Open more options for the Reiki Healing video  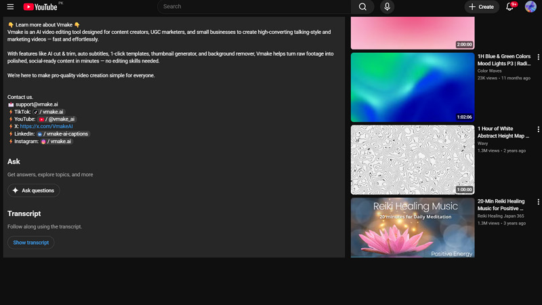pyautogui.click(x=538, y=202)
